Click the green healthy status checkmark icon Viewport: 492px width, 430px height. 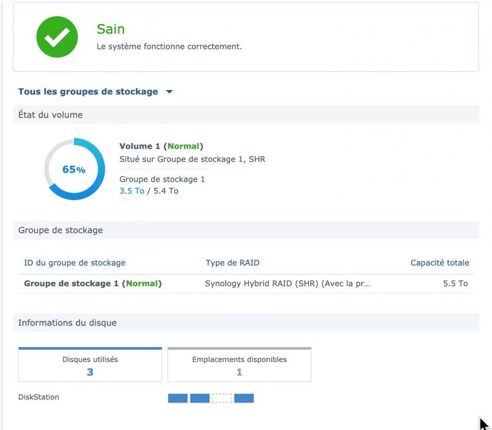[x=57, y=37]
